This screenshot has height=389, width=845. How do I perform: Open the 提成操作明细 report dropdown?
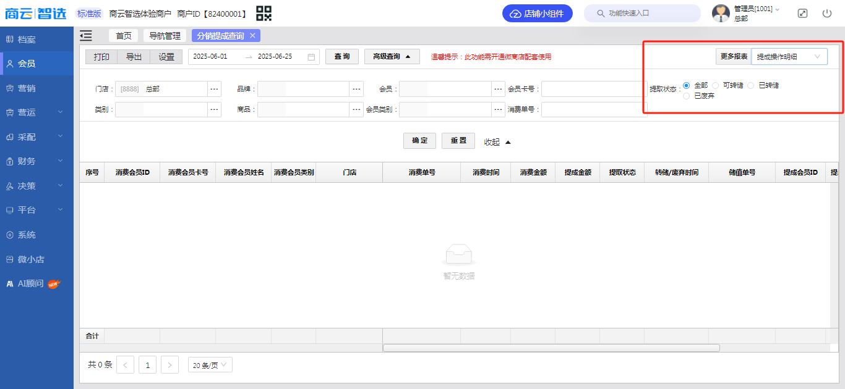789,57
